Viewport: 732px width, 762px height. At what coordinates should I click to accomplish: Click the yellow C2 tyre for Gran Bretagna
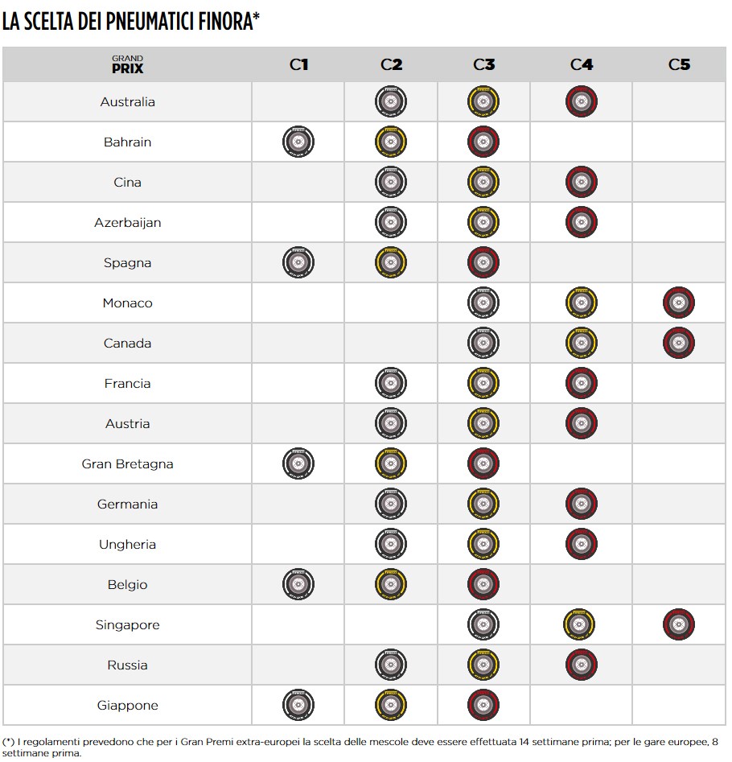pos(391,464)
